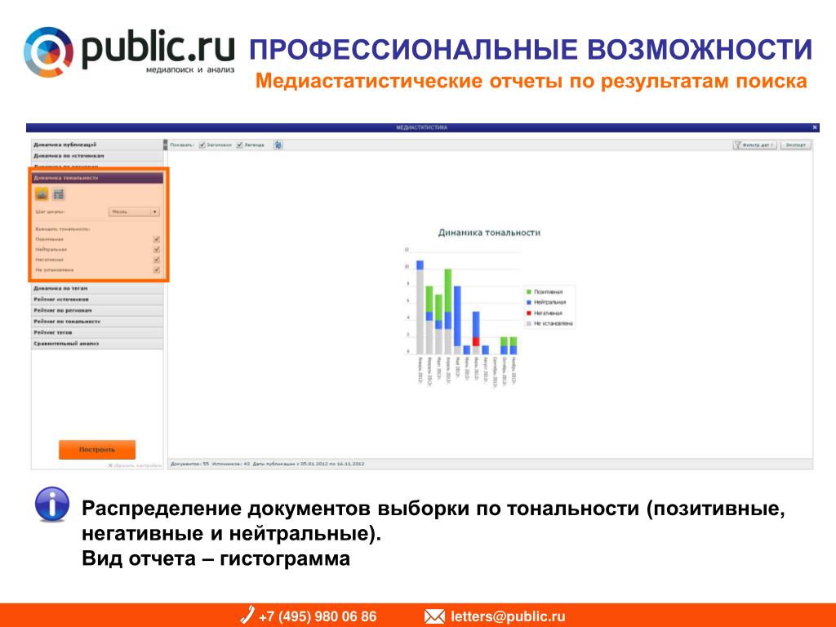This screenshot has height=627, width=836.
Task: Click the tallest January bar in chart
Action: click(x=420, y=308)
